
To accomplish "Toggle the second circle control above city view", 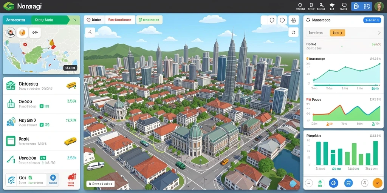I will [x=283, y=20].
